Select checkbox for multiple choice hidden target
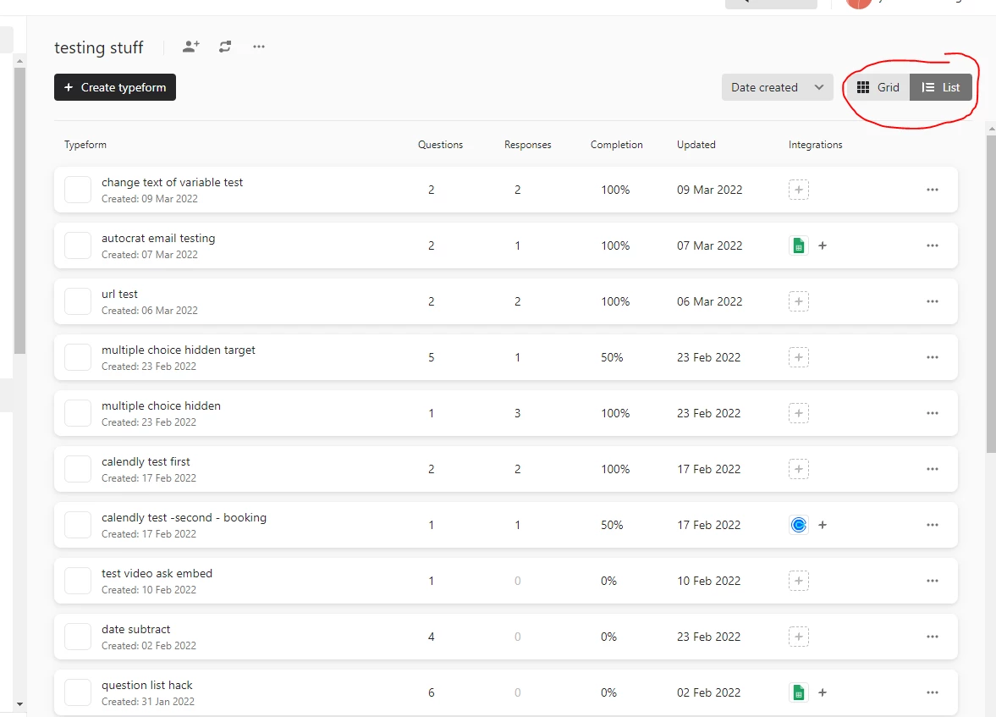This screenshot has height=717, width=996. 78,357
